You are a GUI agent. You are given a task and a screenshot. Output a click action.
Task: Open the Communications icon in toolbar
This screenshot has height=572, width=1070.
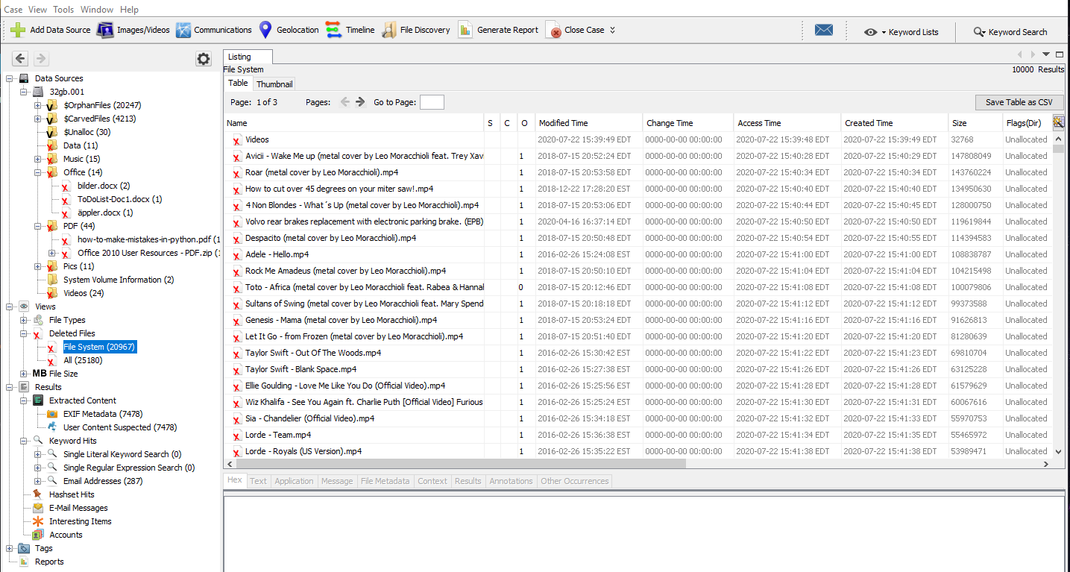[x=183, y=30]
